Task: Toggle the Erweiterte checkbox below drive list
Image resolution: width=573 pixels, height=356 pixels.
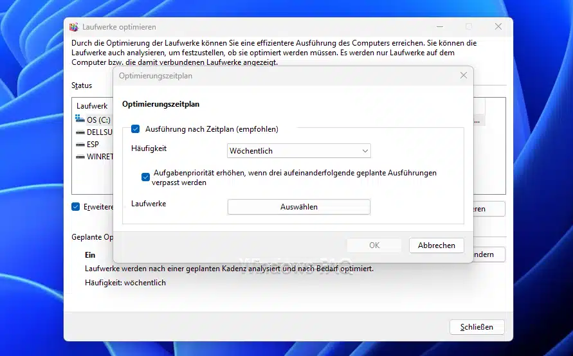Action: coord(76,207)
